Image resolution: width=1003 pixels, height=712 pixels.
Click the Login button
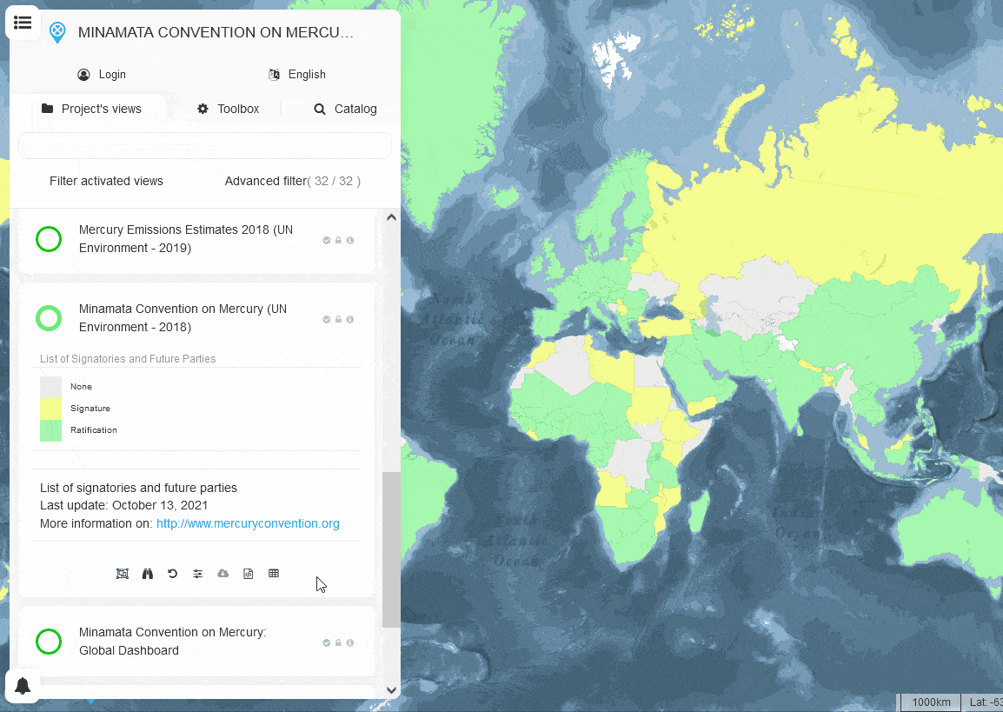point(102,75)
